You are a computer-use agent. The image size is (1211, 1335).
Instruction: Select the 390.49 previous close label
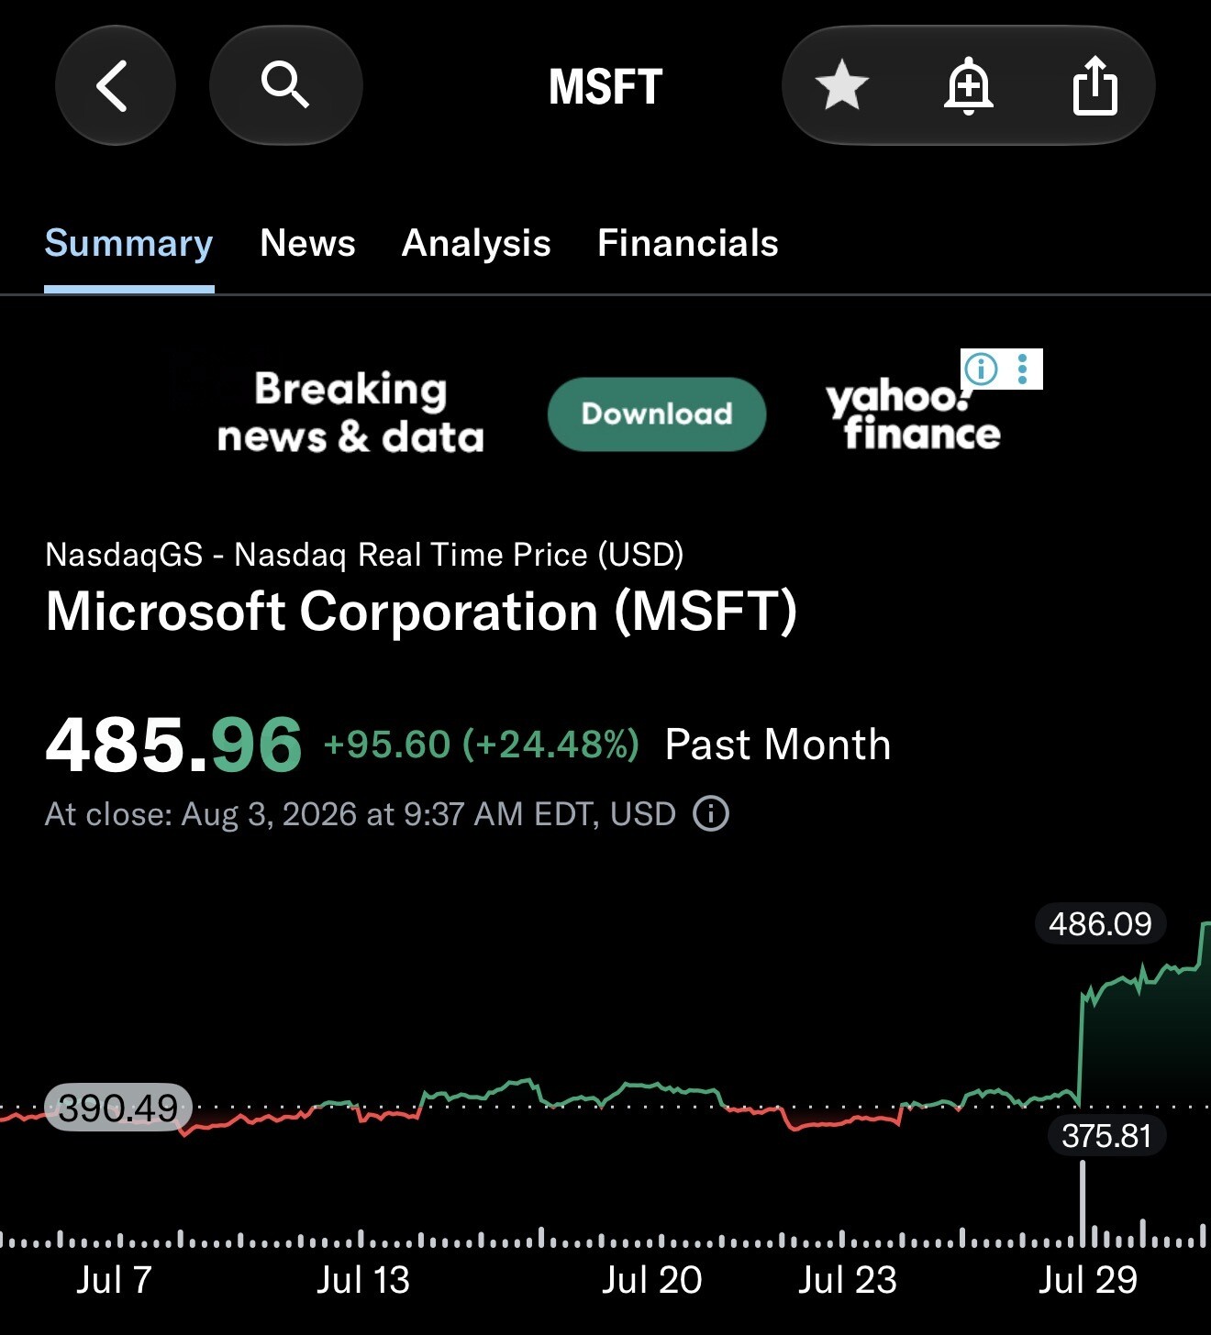pos(118,1107)
